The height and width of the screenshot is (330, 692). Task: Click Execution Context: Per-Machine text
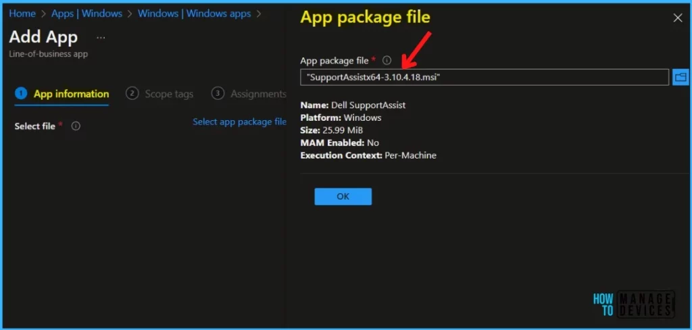pos(368,155)
